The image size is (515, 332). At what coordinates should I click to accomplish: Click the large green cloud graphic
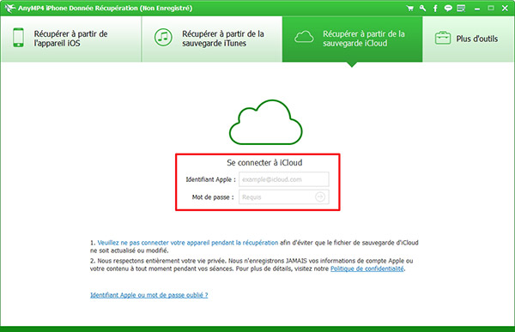coord(266,122)
